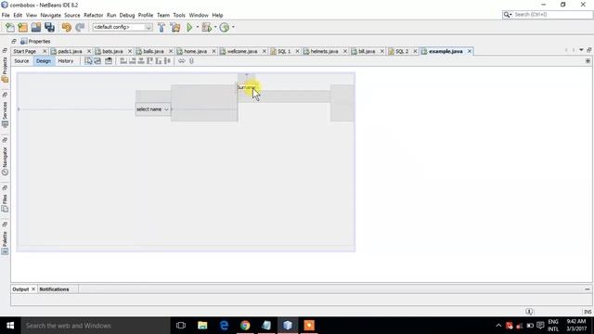Open the 'select name' combo box
The width and height of the screenshot is (594, 334).
(153, 109)
